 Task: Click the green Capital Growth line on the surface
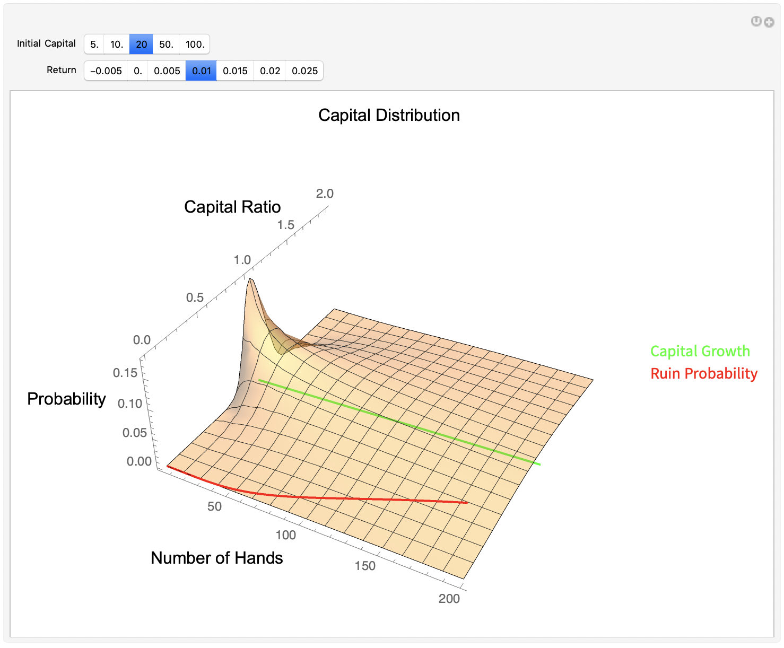coord(398,422)
